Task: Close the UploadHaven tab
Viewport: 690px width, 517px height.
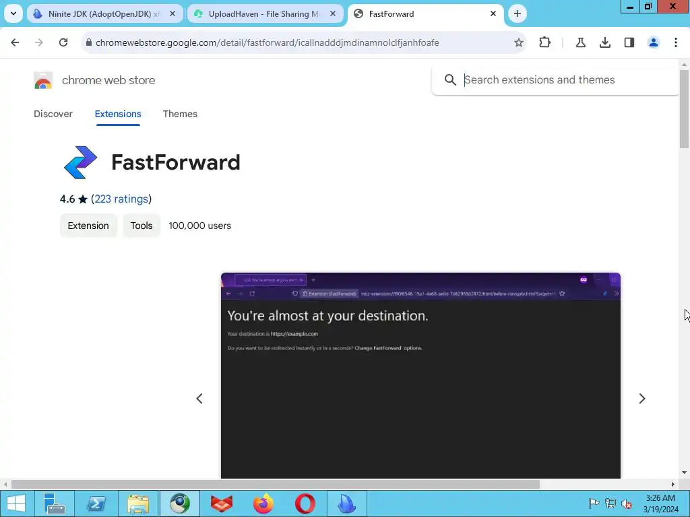Action: (333, 13)
